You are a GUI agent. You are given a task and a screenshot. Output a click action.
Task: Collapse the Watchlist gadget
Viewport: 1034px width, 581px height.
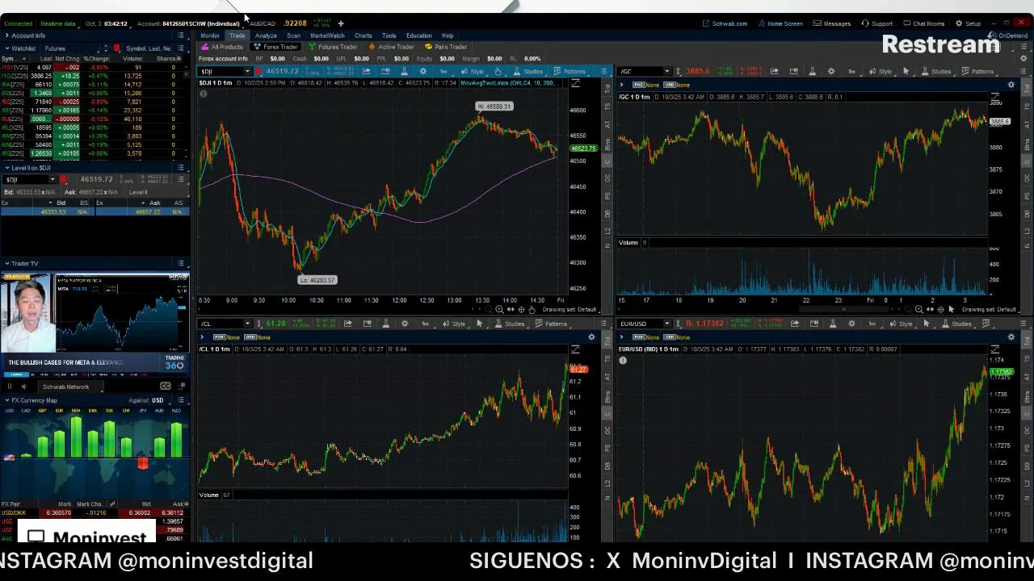click(6, 48)
